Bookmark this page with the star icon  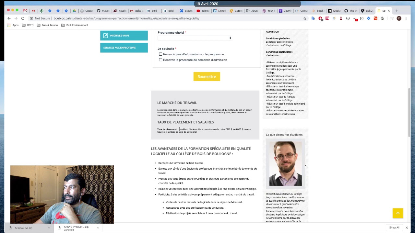click(305, 18)
